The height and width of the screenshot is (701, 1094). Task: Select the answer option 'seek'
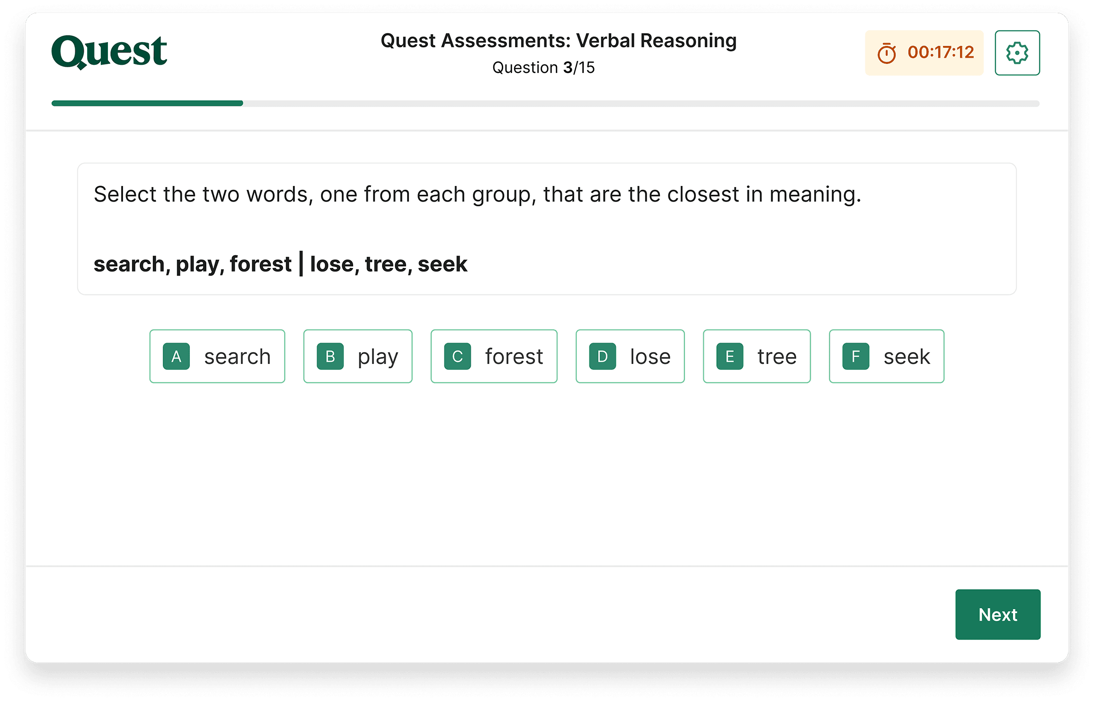point(886,356)
